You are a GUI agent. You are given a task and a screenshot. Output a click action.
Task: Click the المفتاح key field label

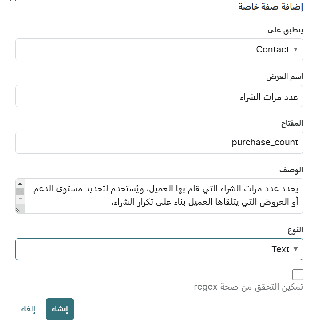292,123
